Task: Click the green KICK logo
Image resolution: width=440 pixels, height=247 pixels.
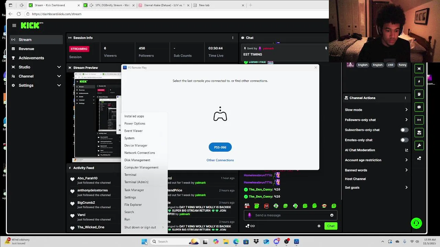Action: point(30,25)
